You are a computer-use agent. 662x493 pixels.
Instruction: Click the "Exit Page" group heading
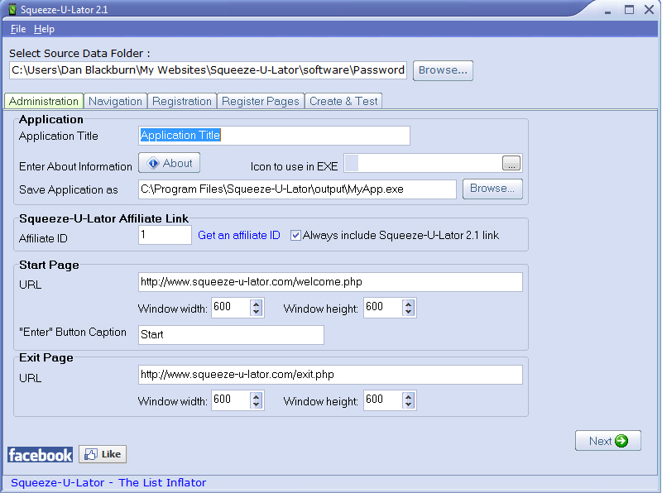click(x=46, y=358)
